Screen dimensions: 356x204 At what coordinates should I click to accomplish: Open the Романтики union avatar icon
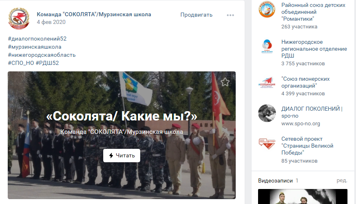[x=267, y=9]
